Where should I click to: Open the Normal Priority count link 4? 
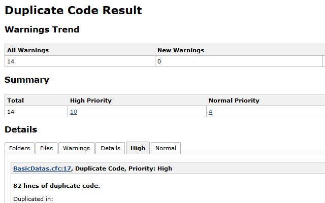[x=210, y=112]
